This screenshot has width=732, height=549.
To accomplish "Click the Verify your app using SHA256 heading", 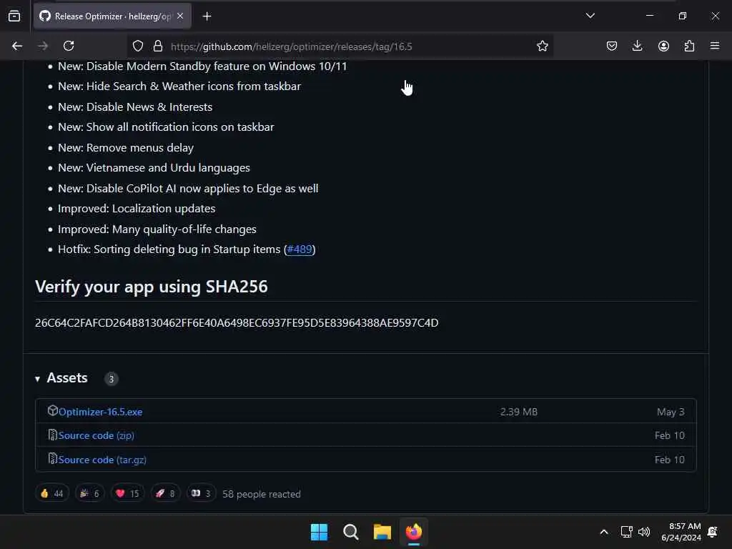I will pyautogui.click(x=152, y=287).
